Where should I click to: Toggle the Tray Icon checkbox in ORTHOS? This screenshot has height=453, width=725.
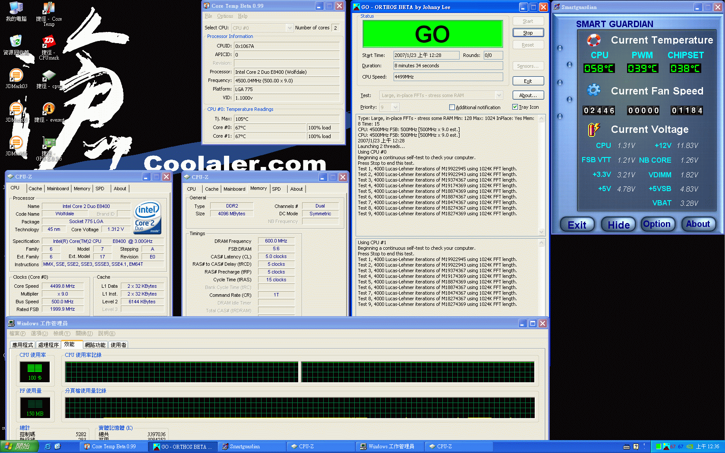click(x=515, y=107)
